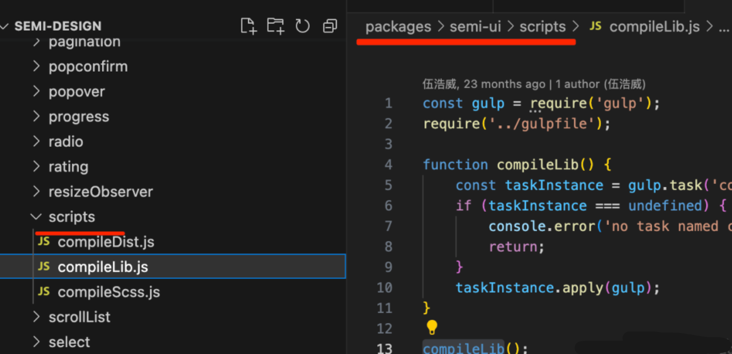Click the New Folder icon in Explorer
This screenshot has height=354, width=732.
click(275, 26)
